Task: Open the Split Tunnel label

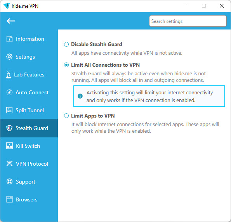Action: pos(30,110)
